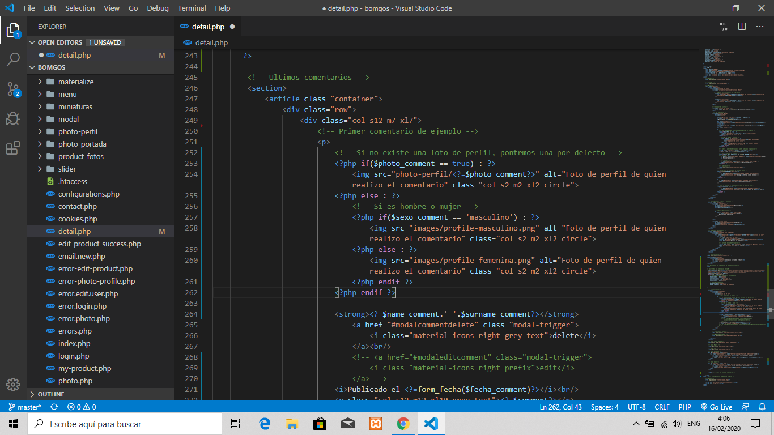Viewport: 774px width, 435px height.
Task: Change the PHP language mode
Action: pyautogui.click(x=684, y=407)
